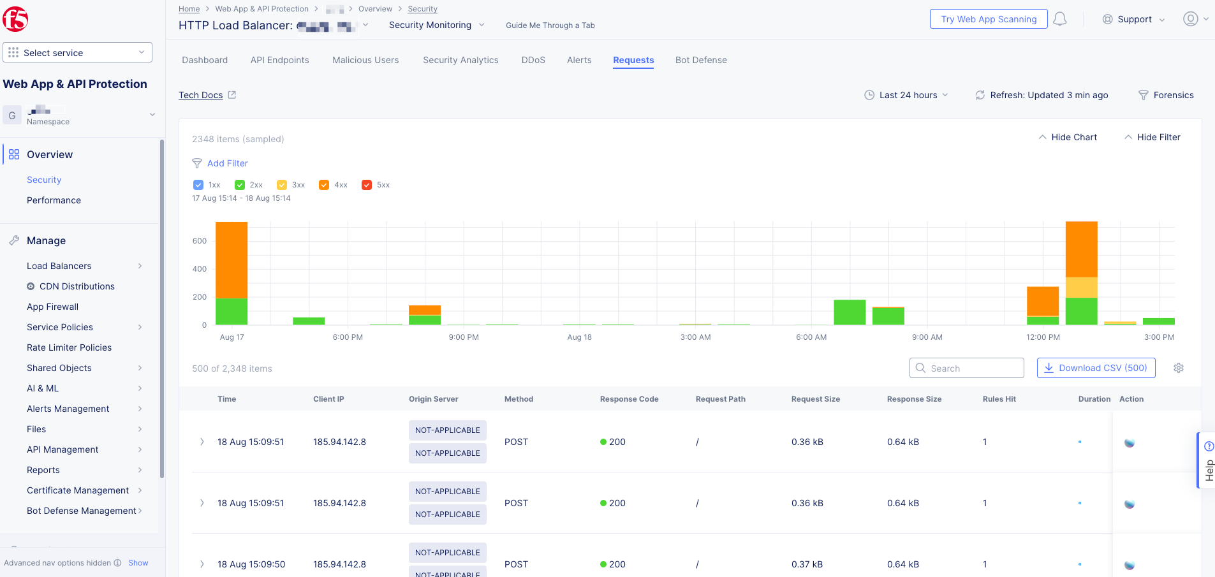Expand the first request row
The width and height of the screenshot is (1215, 577).
[202, 441]
